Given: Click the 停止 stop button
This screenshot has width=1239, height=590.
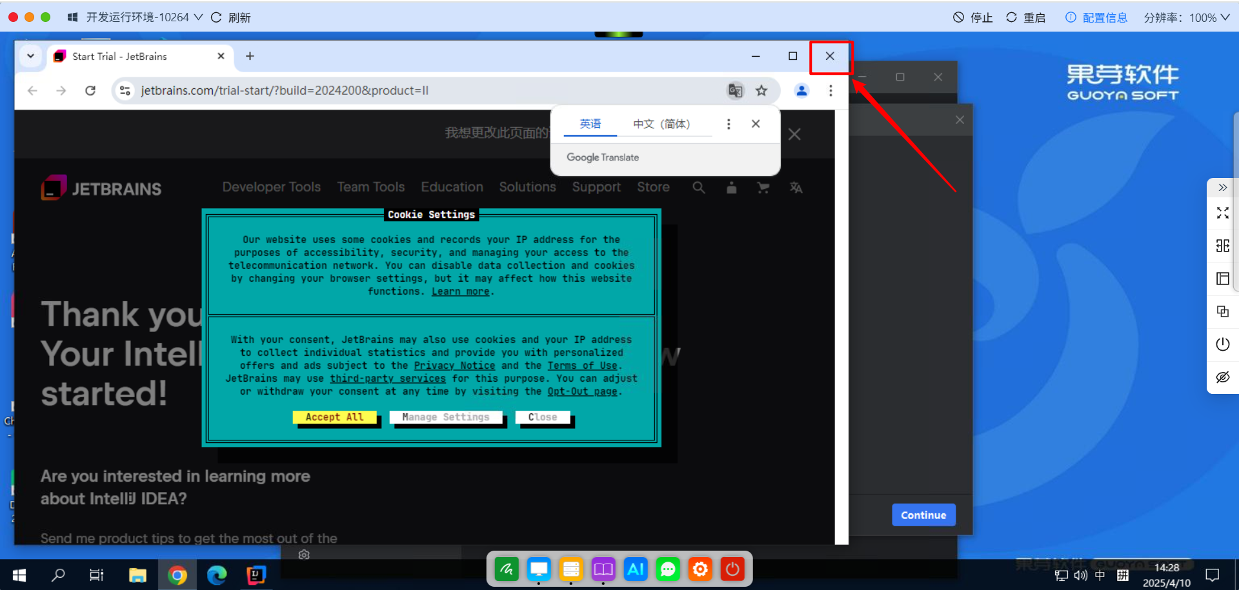Looking at the screenshot, I should (x=973, y=17).
